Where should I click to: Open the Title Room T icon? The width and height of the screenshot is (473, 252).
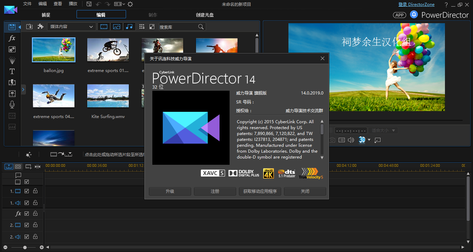point(12,71)
